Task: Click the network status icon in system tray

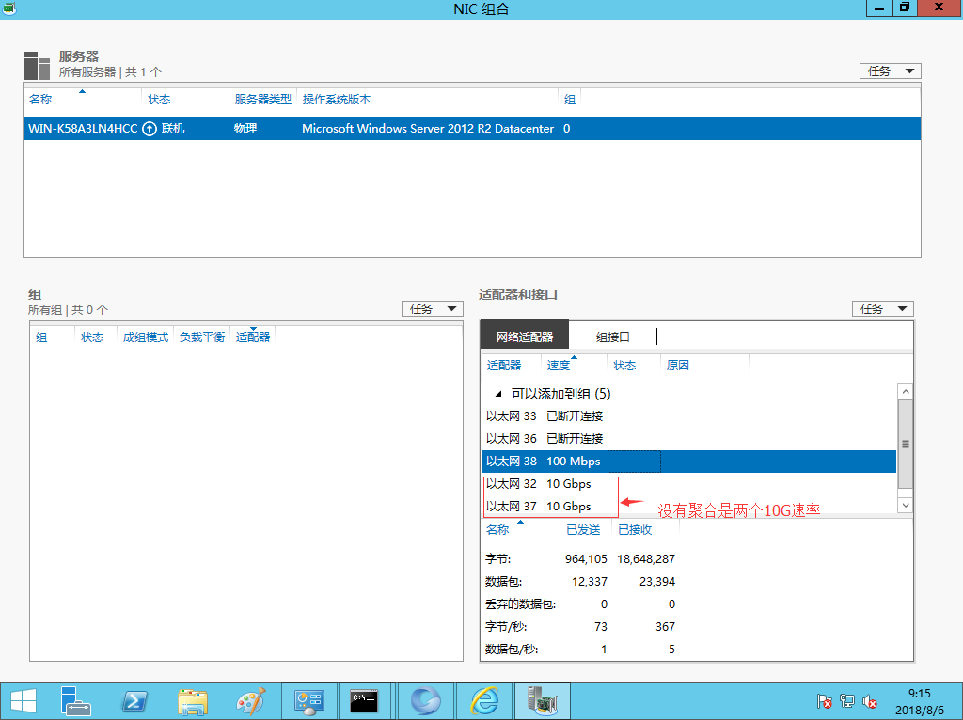Action: pyautogui.click(x=847, y=701)
